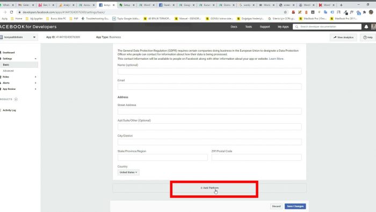Select Basic settings in sidebar

click(19, 65)
